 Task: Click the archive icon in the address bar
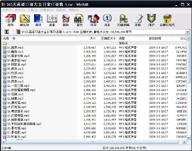[x=18, y=32]
